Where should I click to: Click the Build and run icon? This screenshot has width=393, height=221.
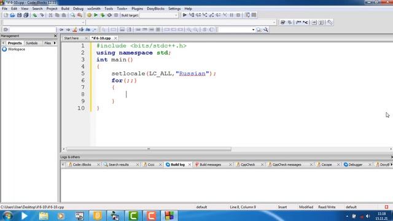(x=103, y=15)
